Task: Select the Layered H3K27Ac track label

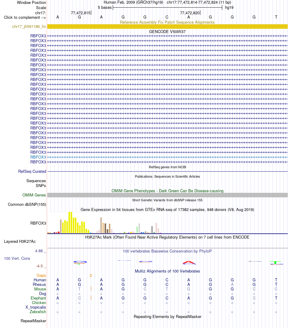Action: click(x=20, y=241)
